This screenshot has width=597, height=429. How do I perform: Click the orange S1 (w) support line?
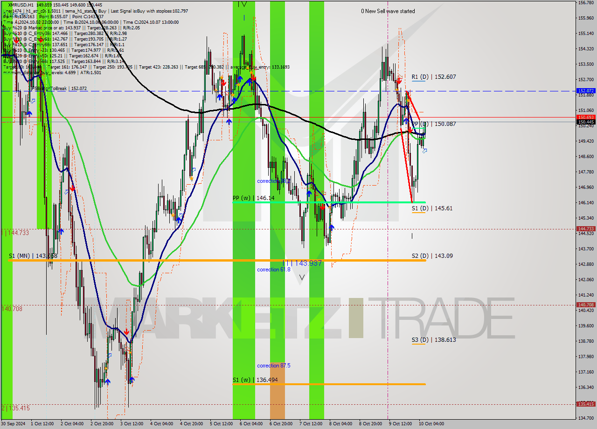[329, 384]
